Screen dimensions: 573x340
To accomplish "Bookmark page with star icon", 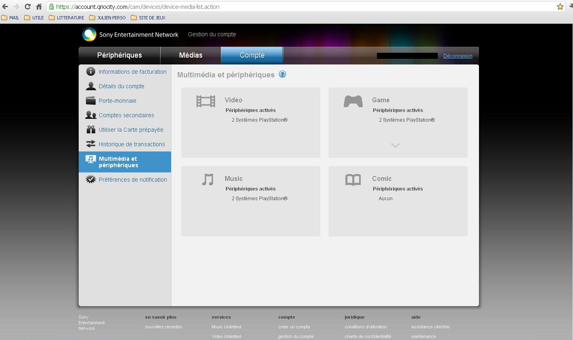I will [560, 6].
